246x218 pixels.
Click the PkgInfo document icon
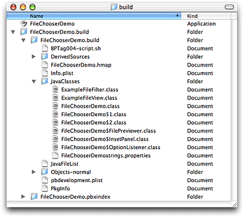[x=45, y=189]
